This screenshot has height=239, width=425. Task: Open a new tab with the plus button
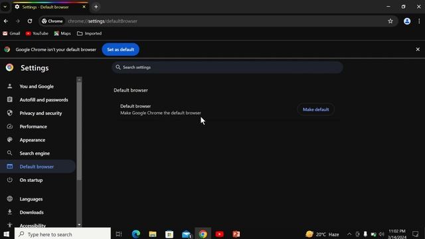[96, 7]
